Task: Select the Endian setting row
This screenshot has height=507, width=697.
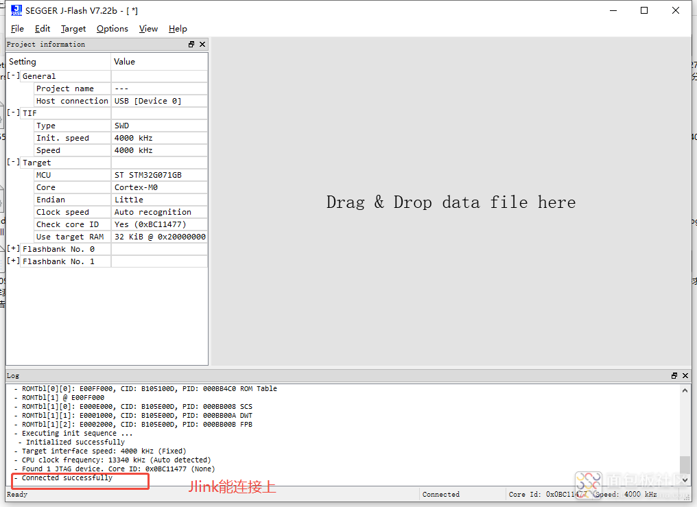Action: click(121, 200)
